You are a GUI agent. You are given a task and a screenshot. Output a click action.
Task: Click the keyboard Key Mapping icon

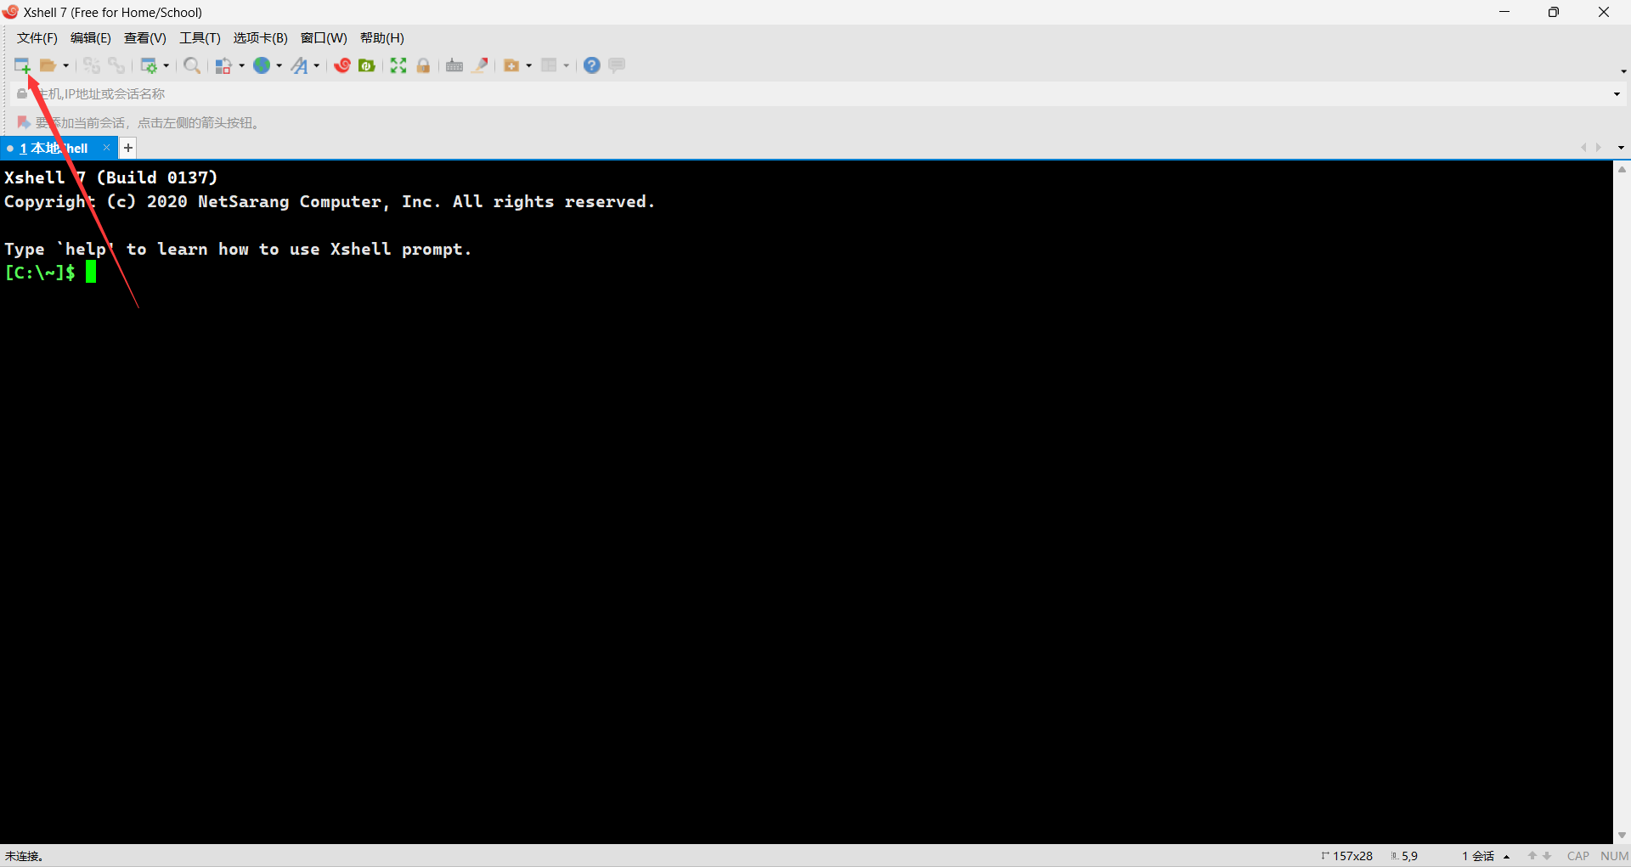(x=454, y=65)
